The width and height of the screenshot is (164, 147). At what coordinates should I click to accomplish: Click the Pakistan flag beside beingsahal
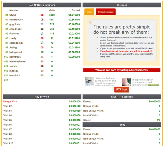[x=42, y=52]
